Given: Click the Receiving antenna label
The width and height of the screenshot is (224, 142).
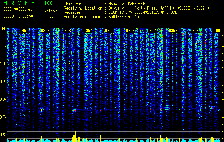Looking at the screenshot, I should click(82, 17).
